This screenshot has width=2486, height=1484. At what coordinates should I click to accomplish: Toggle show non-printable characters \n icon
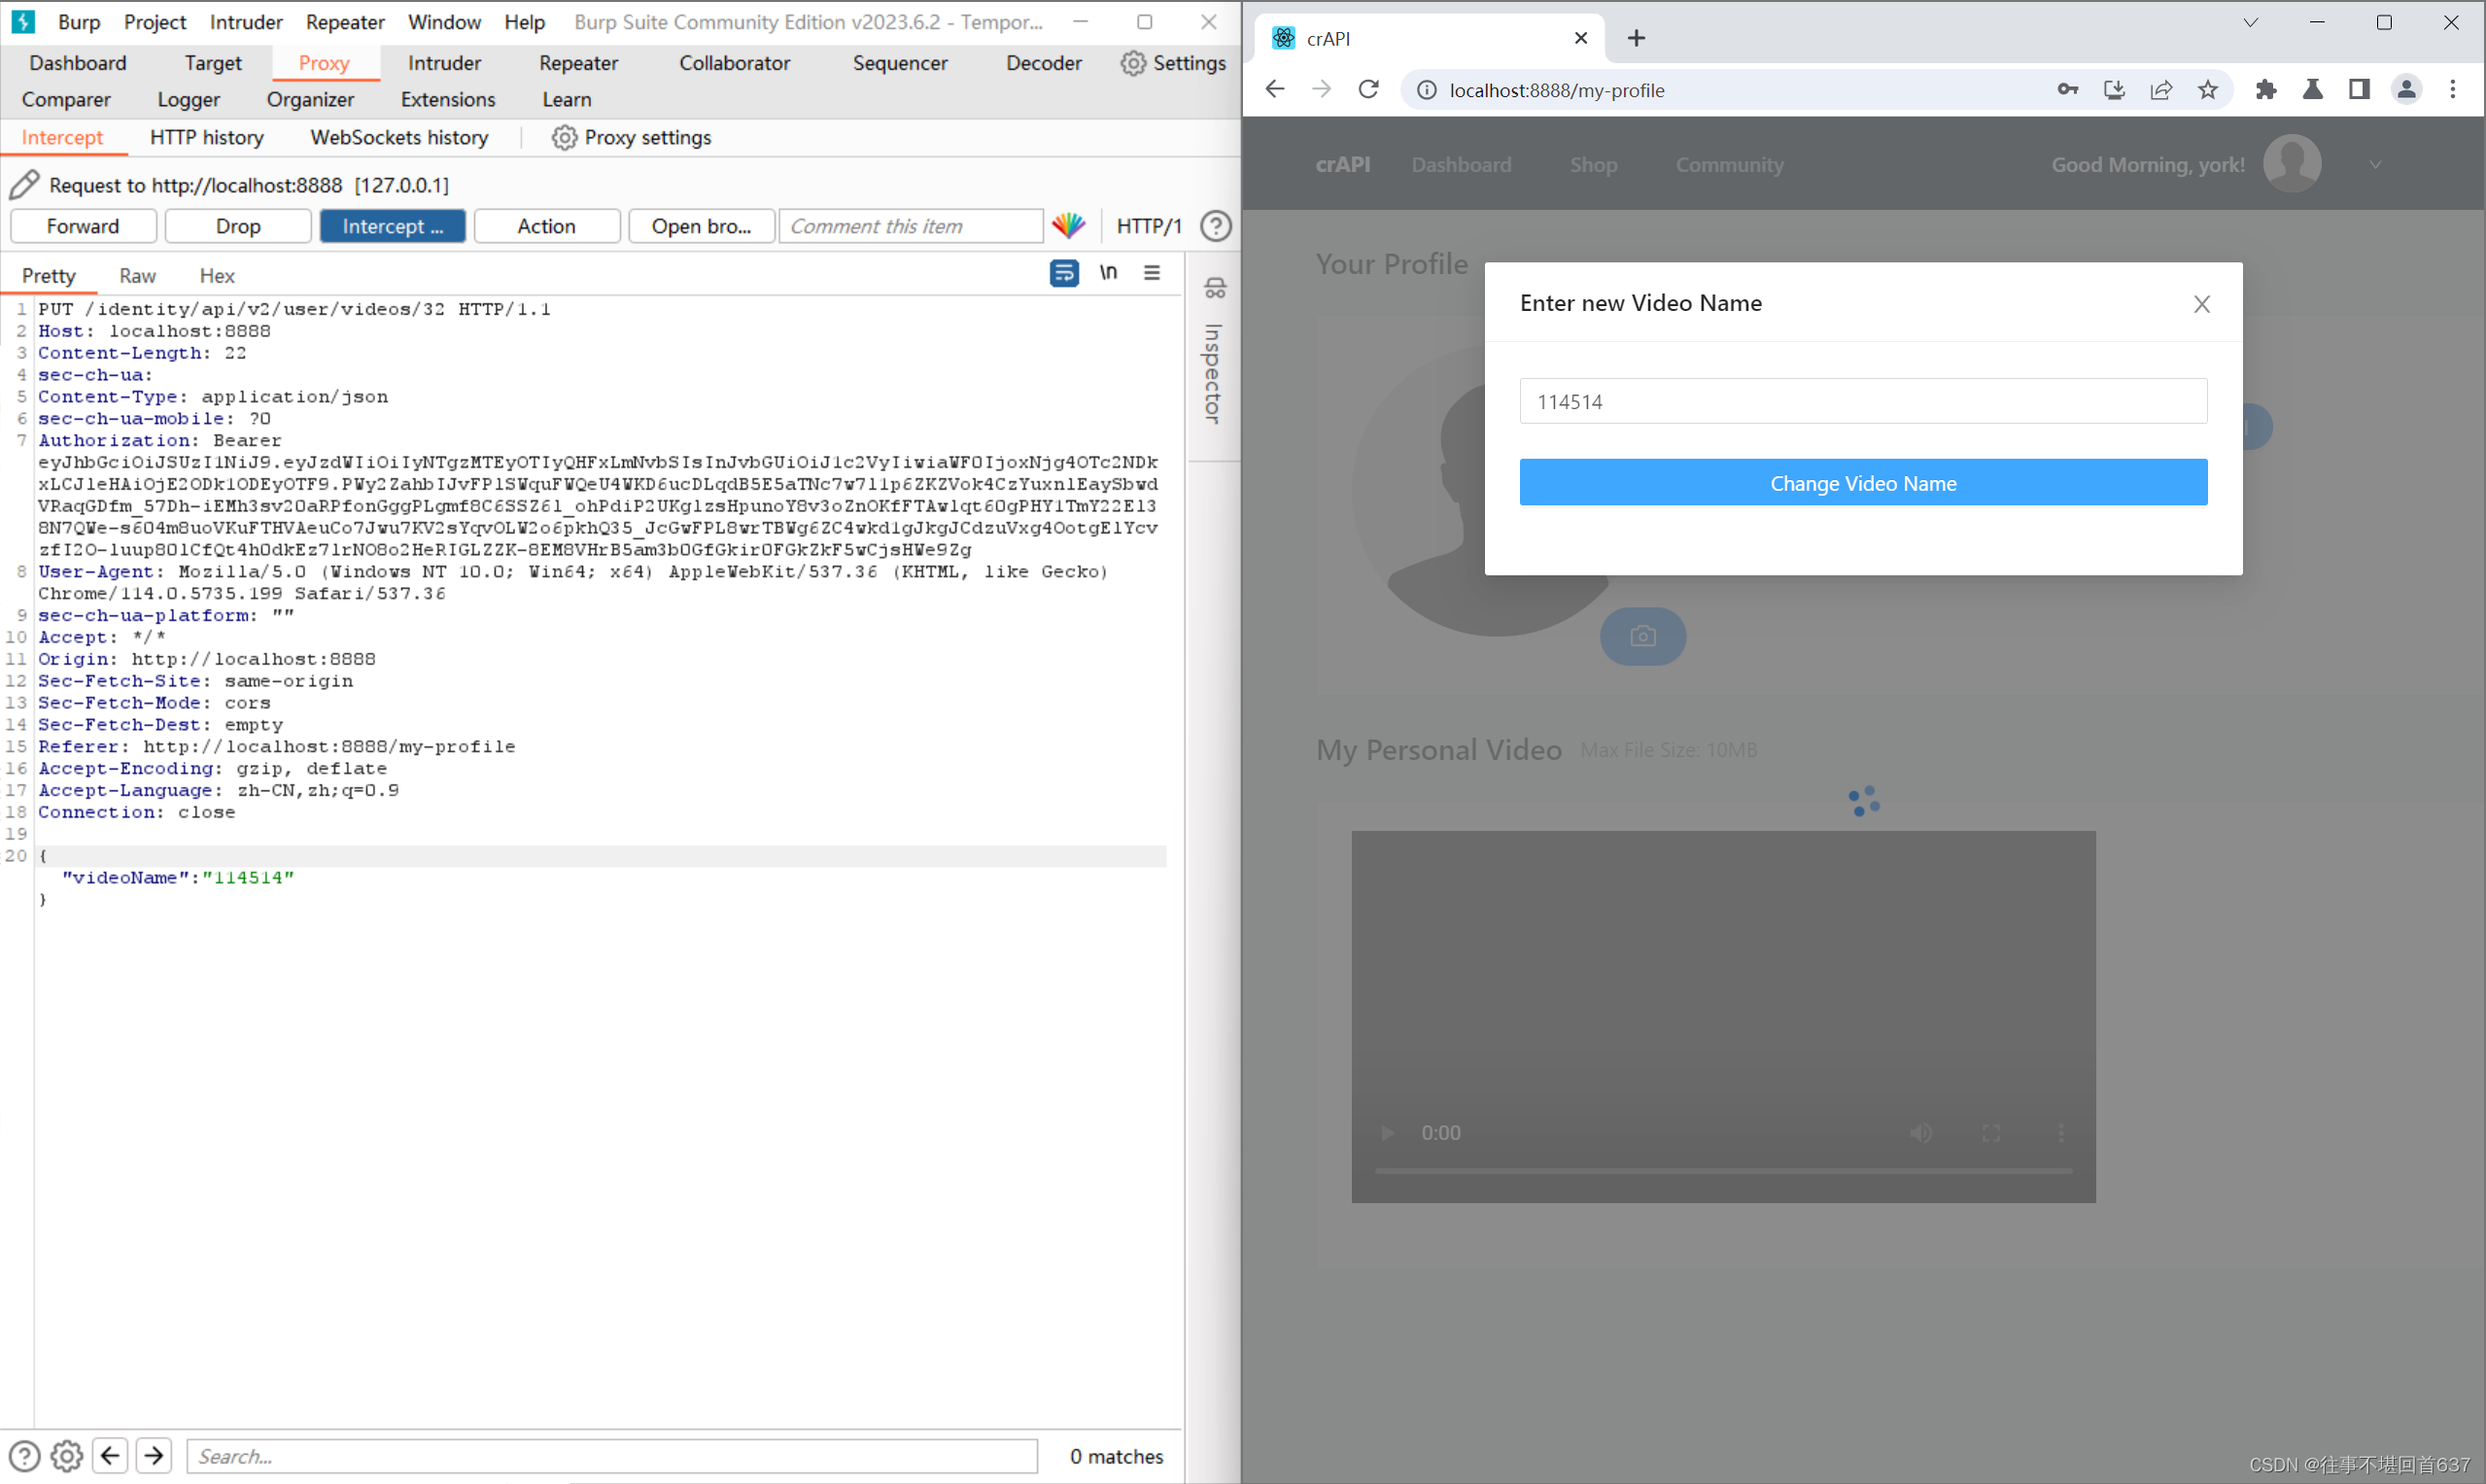point(1108,273)
